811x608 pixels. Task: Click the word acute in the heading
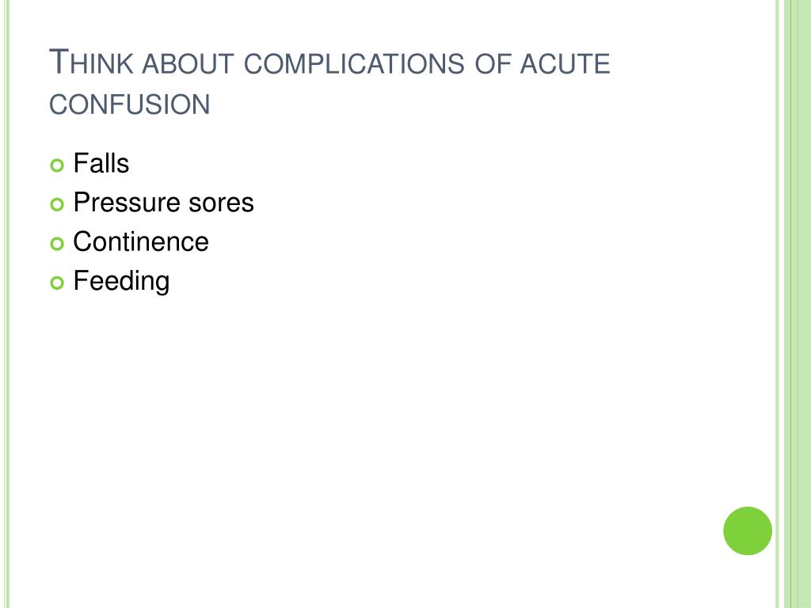565,63
